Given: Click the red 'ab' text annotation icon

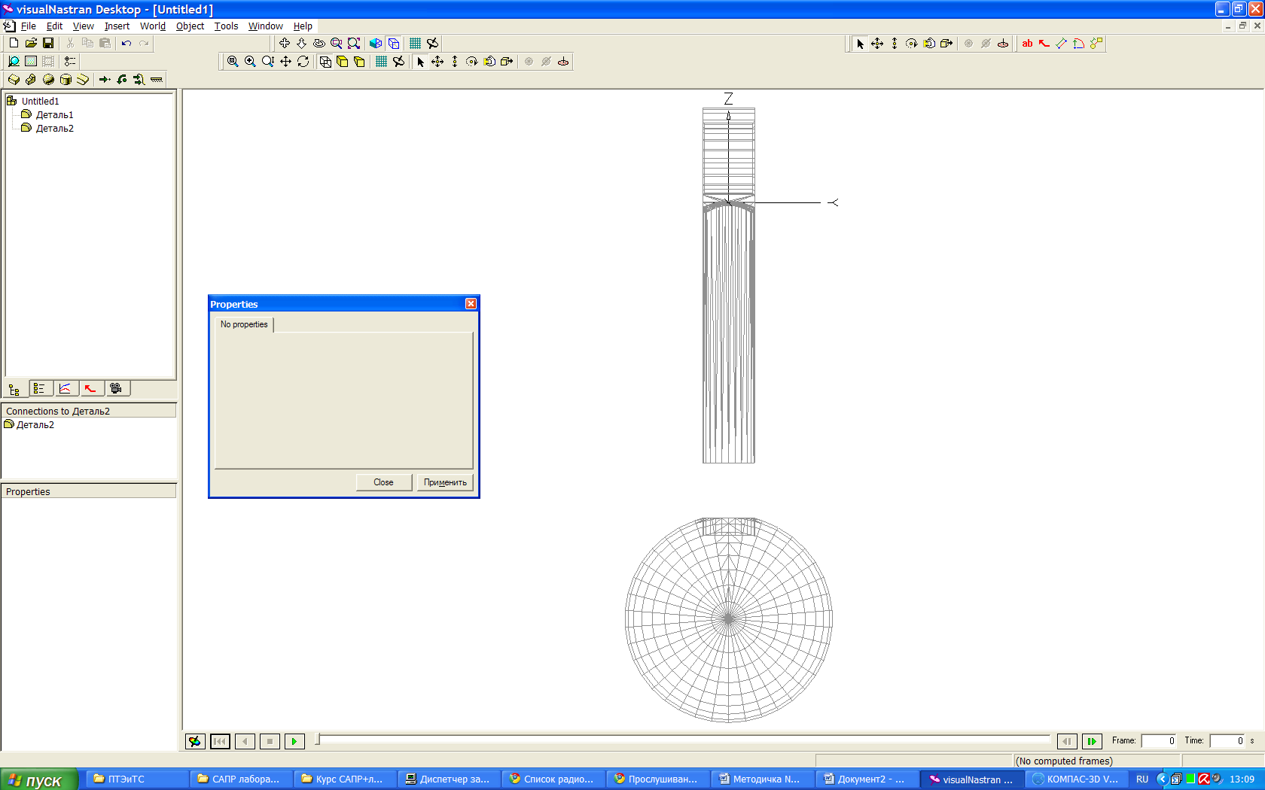Looking at the screenshot, I should 1027,44.
